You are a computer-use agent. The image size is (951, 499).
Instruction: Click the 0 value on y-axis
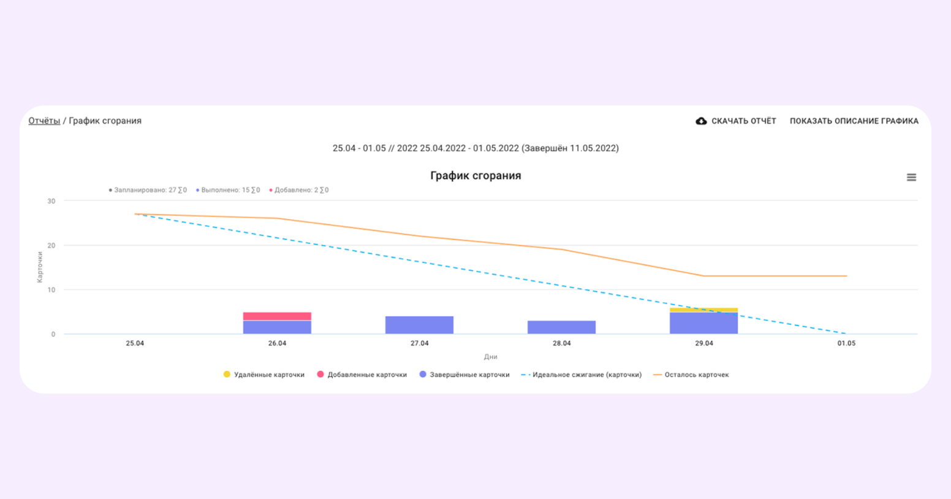(53, 334)
